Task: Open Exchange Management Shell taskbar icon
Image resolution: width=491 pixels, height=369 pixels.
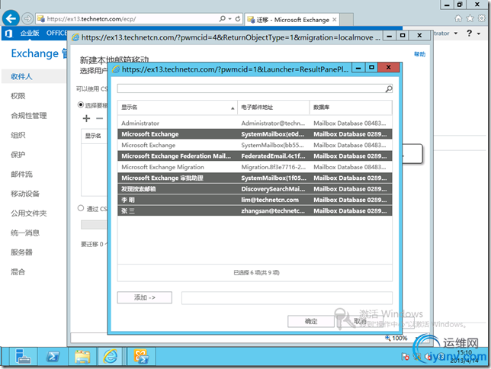Action: click(141, 357)
